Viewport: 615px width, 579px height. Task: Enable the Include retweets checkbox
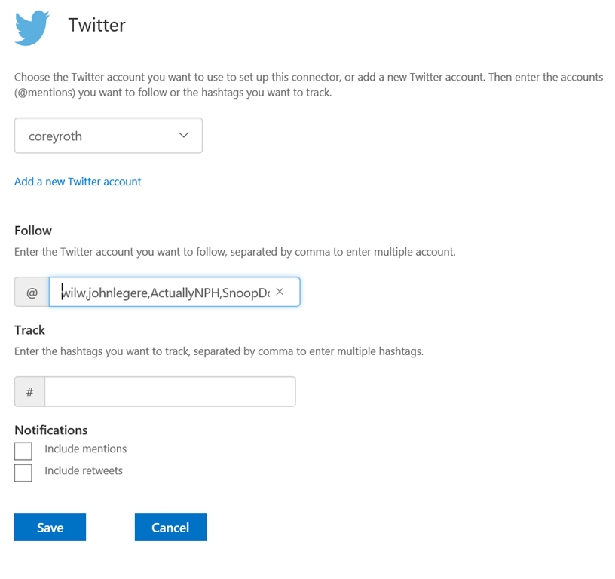point(23,473)
